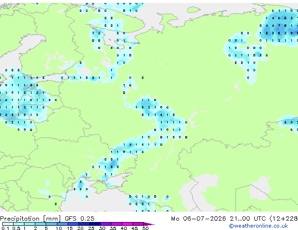Select the legend swatch between 20 and 25
The image size is (298, 230).
click(84, 224)
